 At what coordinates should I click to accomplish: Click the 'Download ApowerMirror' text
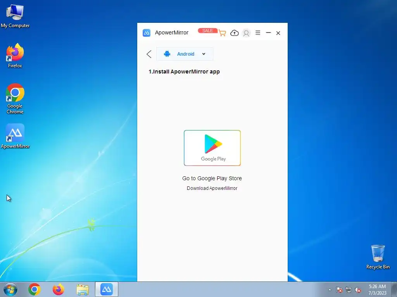tap(212, 188)
